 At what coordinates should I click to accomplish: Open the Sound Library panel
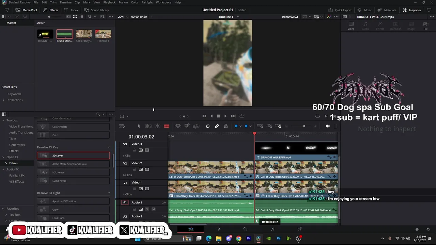96,10
